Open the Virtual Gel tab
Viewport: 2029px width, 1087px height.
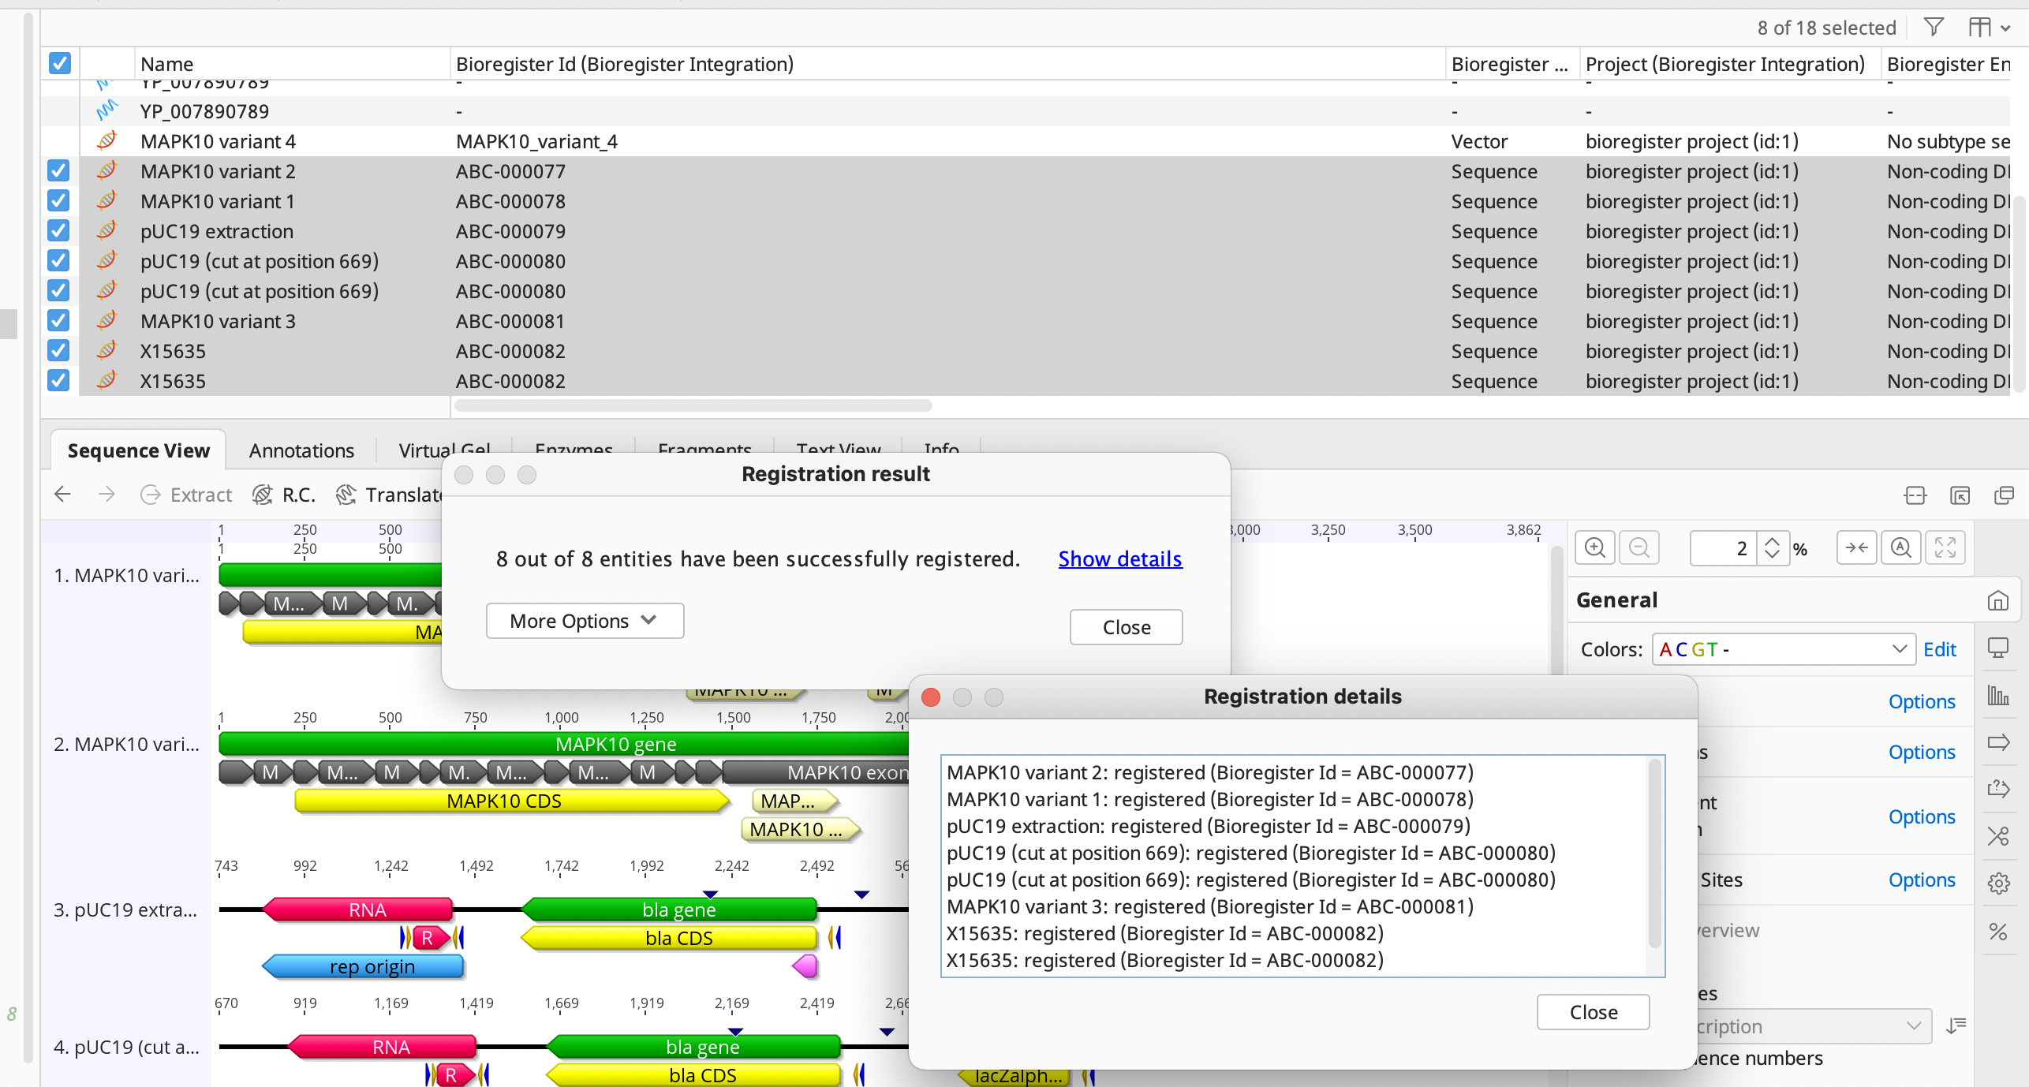point(444,450)
